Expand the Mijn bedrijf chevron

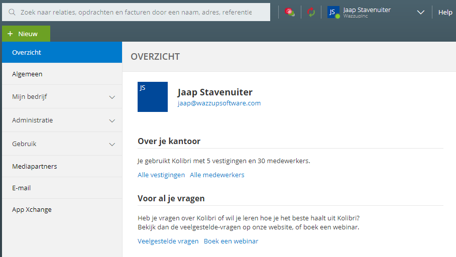112,97
